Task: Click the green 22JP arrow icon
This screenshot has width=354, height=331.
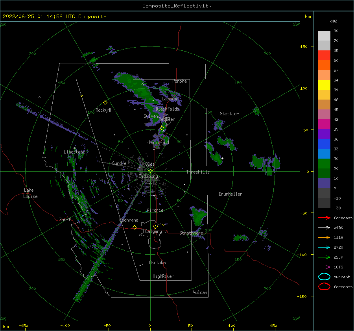Action: click(324, 257)
